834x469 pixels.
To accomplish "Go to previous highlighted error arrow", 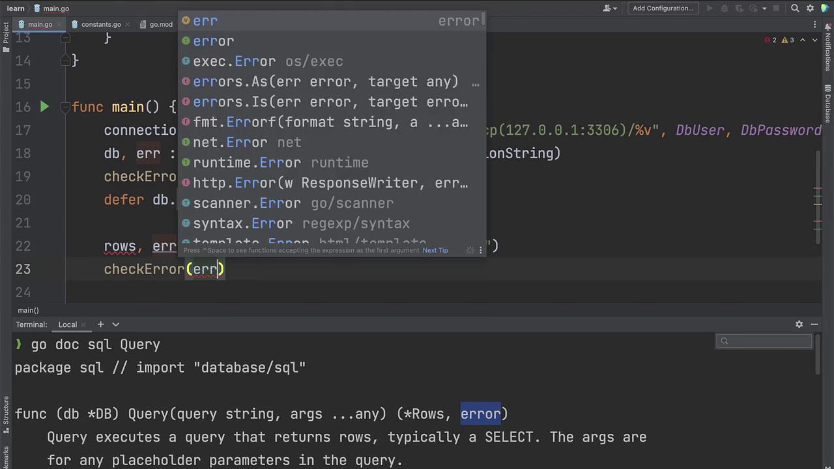I will pos(803,40).
